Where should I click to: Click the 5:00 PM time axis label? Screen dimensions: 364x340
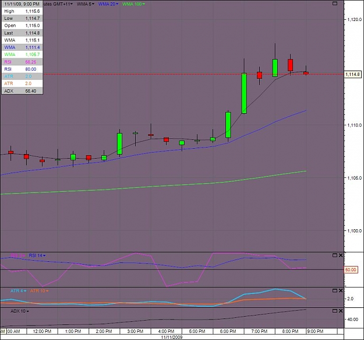(197, 331)
